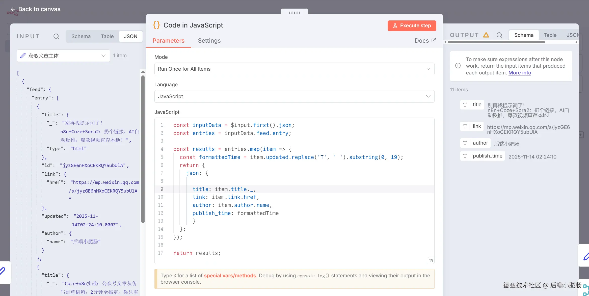
Task: Click the output panel search icon
Action: pos(499,35)
